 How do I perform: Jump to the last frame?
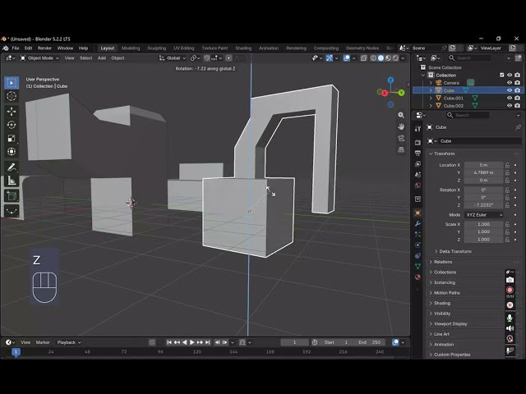click(x=208, y=342)
